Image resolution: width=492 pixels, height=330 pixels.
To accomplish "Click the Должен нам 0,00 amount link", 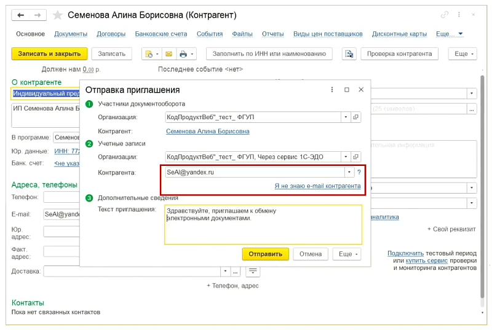I will (88, 69).
